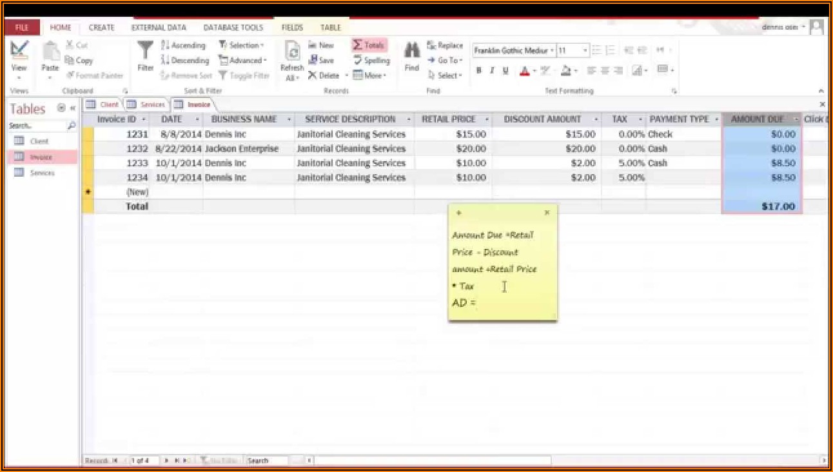Expand the RETAIL PRICE column filter arrow
The width and height of the screenshot is (833, 472).
[486, 119]
